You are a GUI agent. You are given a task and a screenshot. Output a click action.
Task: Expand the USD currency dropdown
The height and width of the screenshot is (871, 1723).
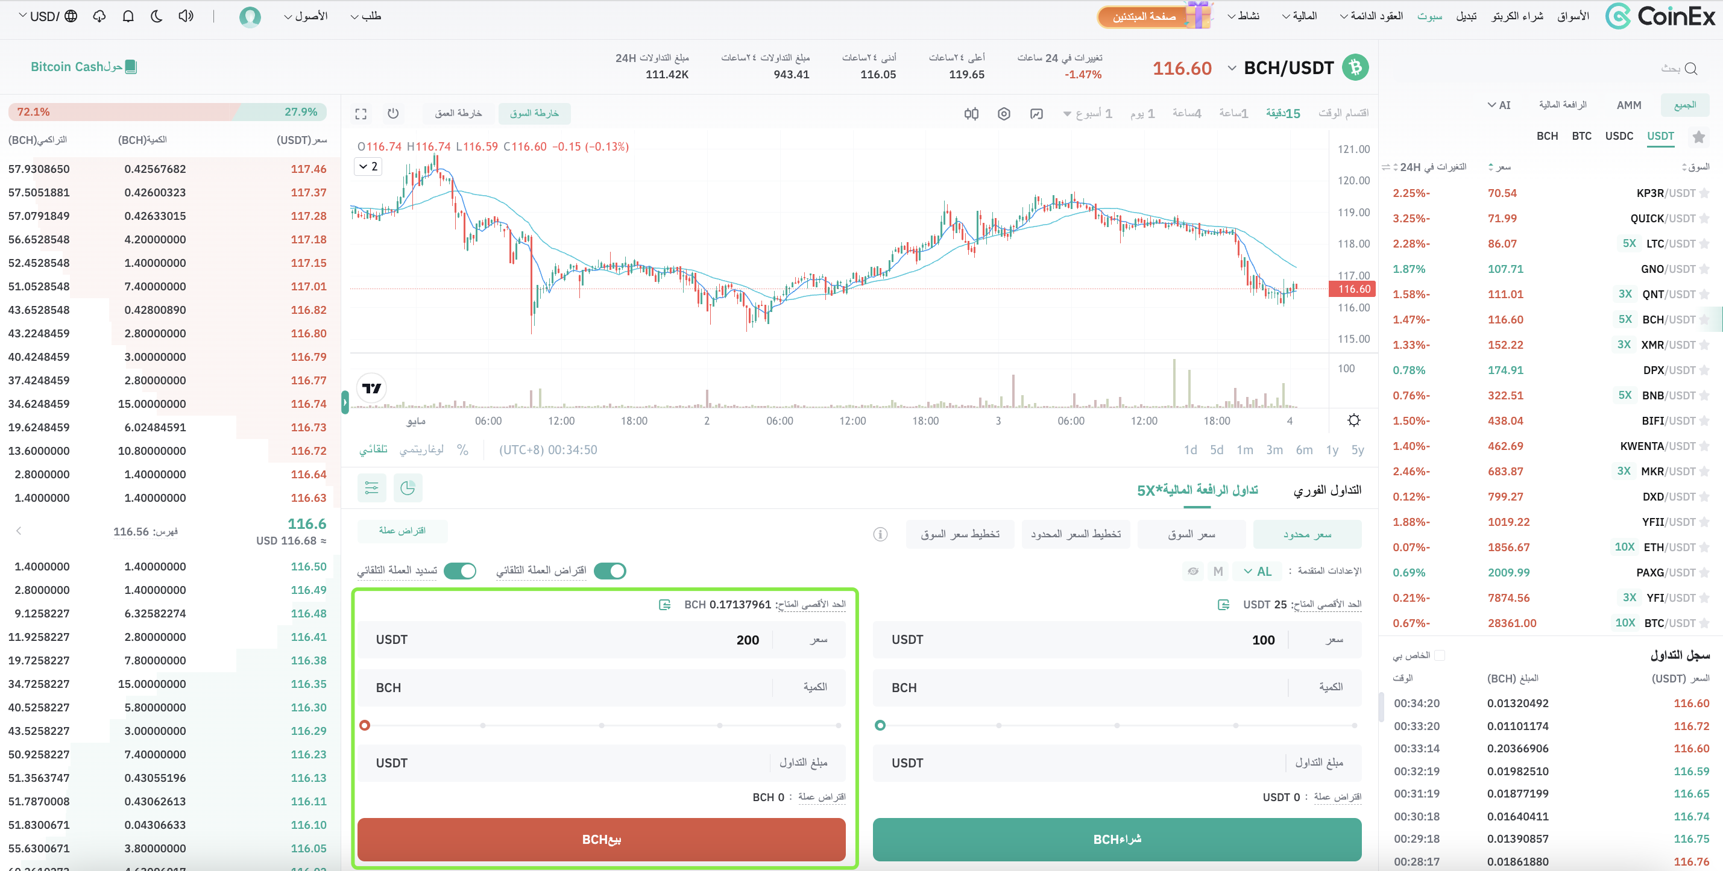(x=39, y=16)
